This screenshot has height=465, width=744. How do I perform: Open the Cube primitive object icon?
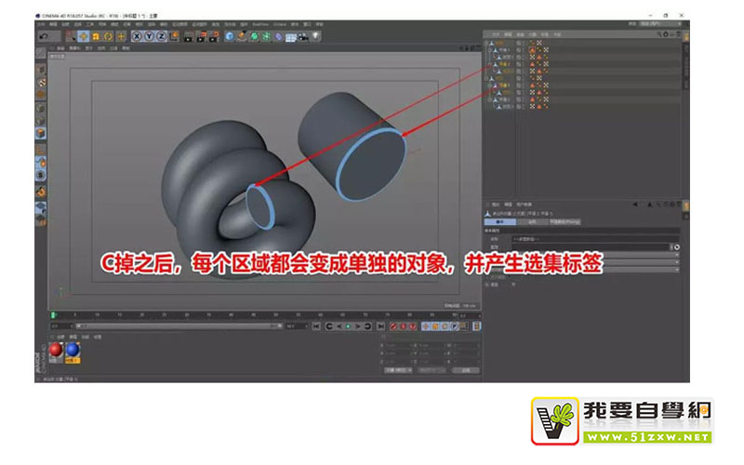[230, 36]
